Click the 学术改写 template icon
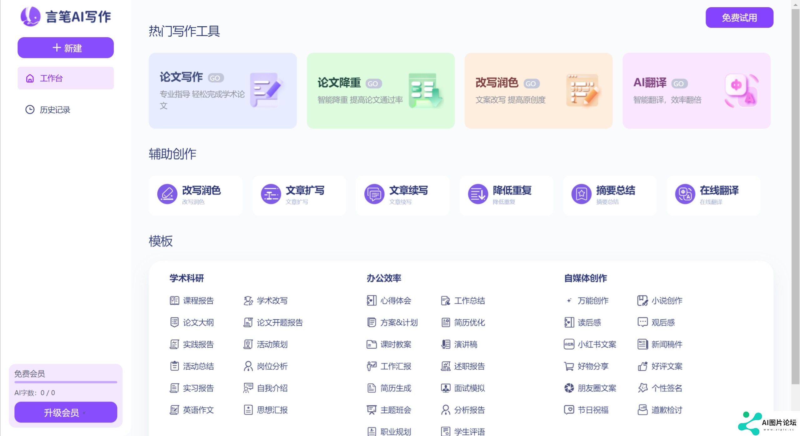This screenshot has width=800, height=436. [248, 301]
